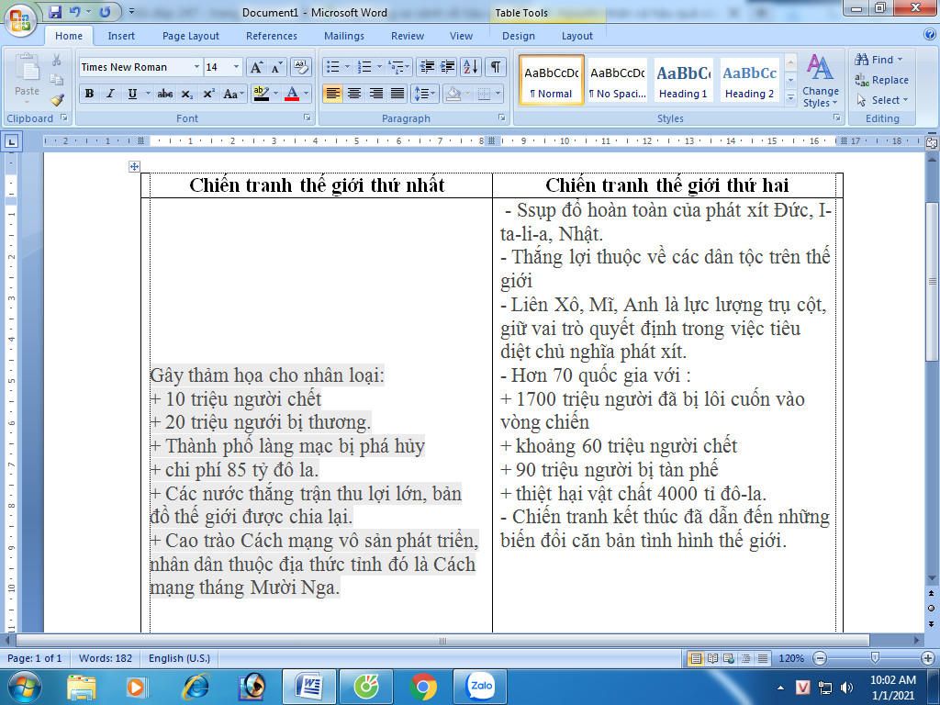Cut selection with scissors icon
Screen dimensions: 940x705
click(x=56, y=60)
